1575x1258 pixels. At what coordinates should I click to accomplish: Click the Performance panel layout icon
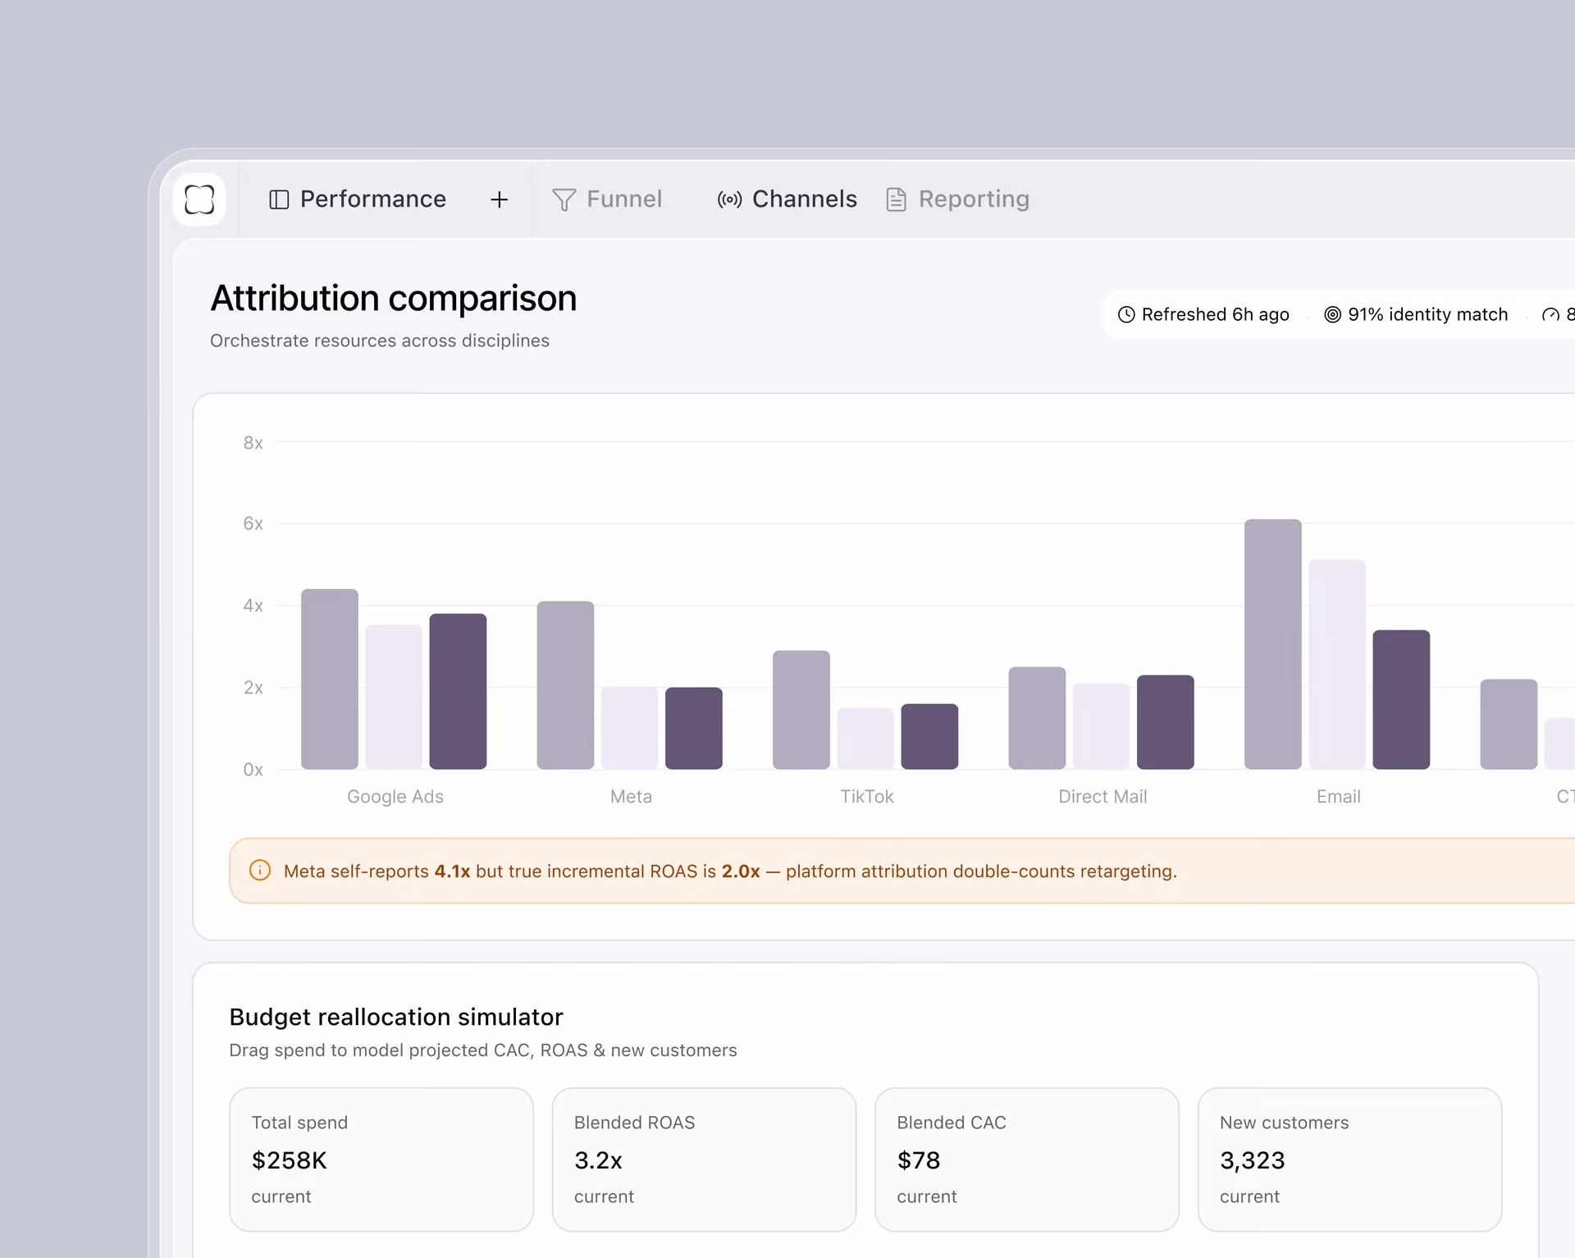coord(279,199)
